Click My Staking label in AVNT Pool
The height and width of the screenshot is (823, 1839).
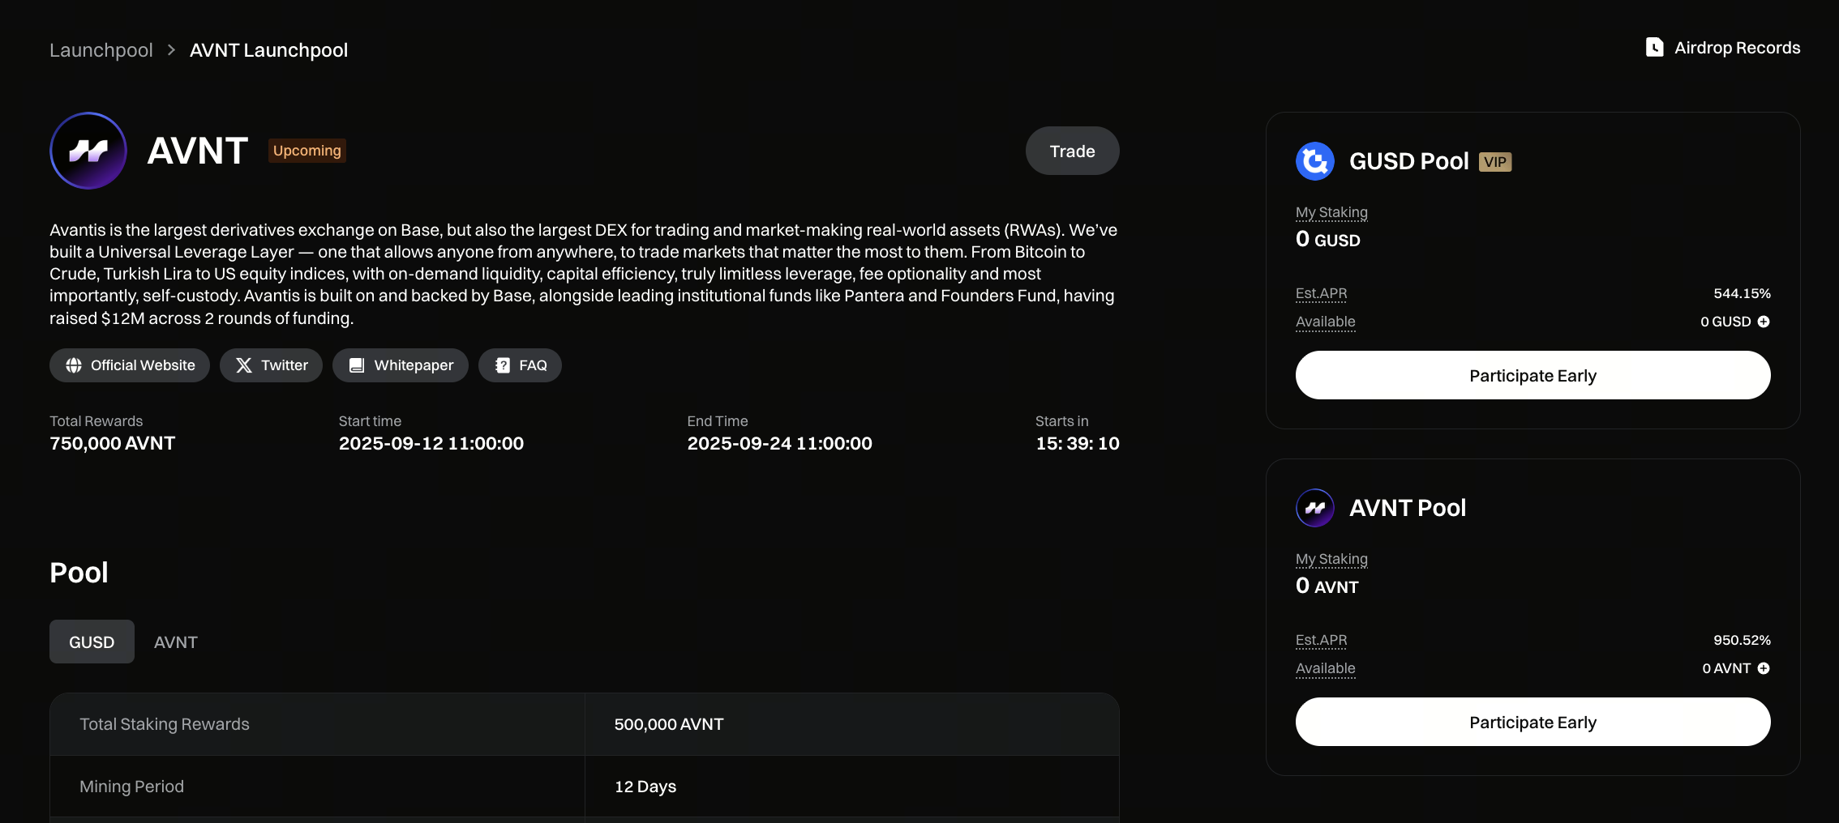[1331, 559]
